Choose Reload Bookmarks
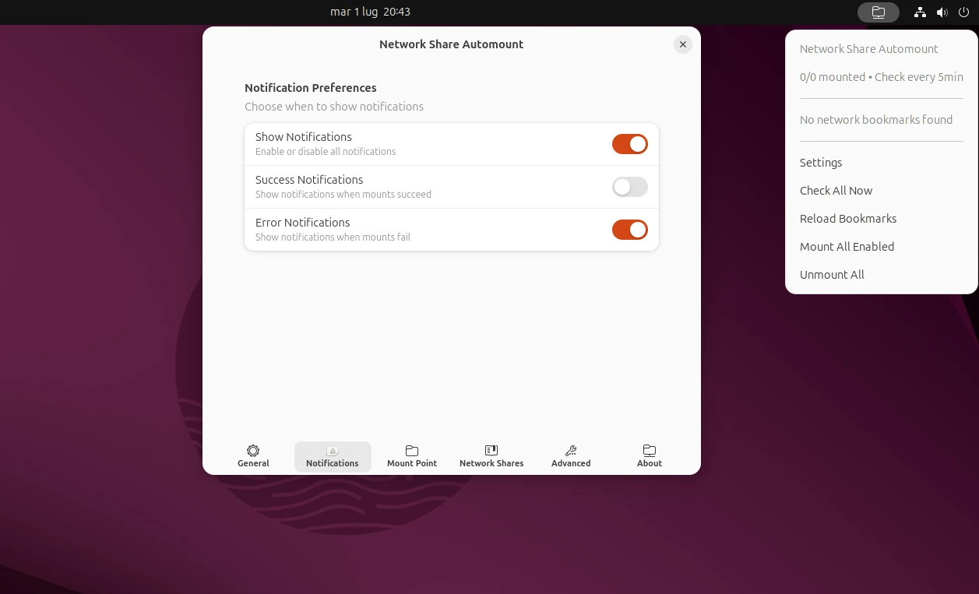Viewport: 979px width, 594px height. click(x=848, y=219)
